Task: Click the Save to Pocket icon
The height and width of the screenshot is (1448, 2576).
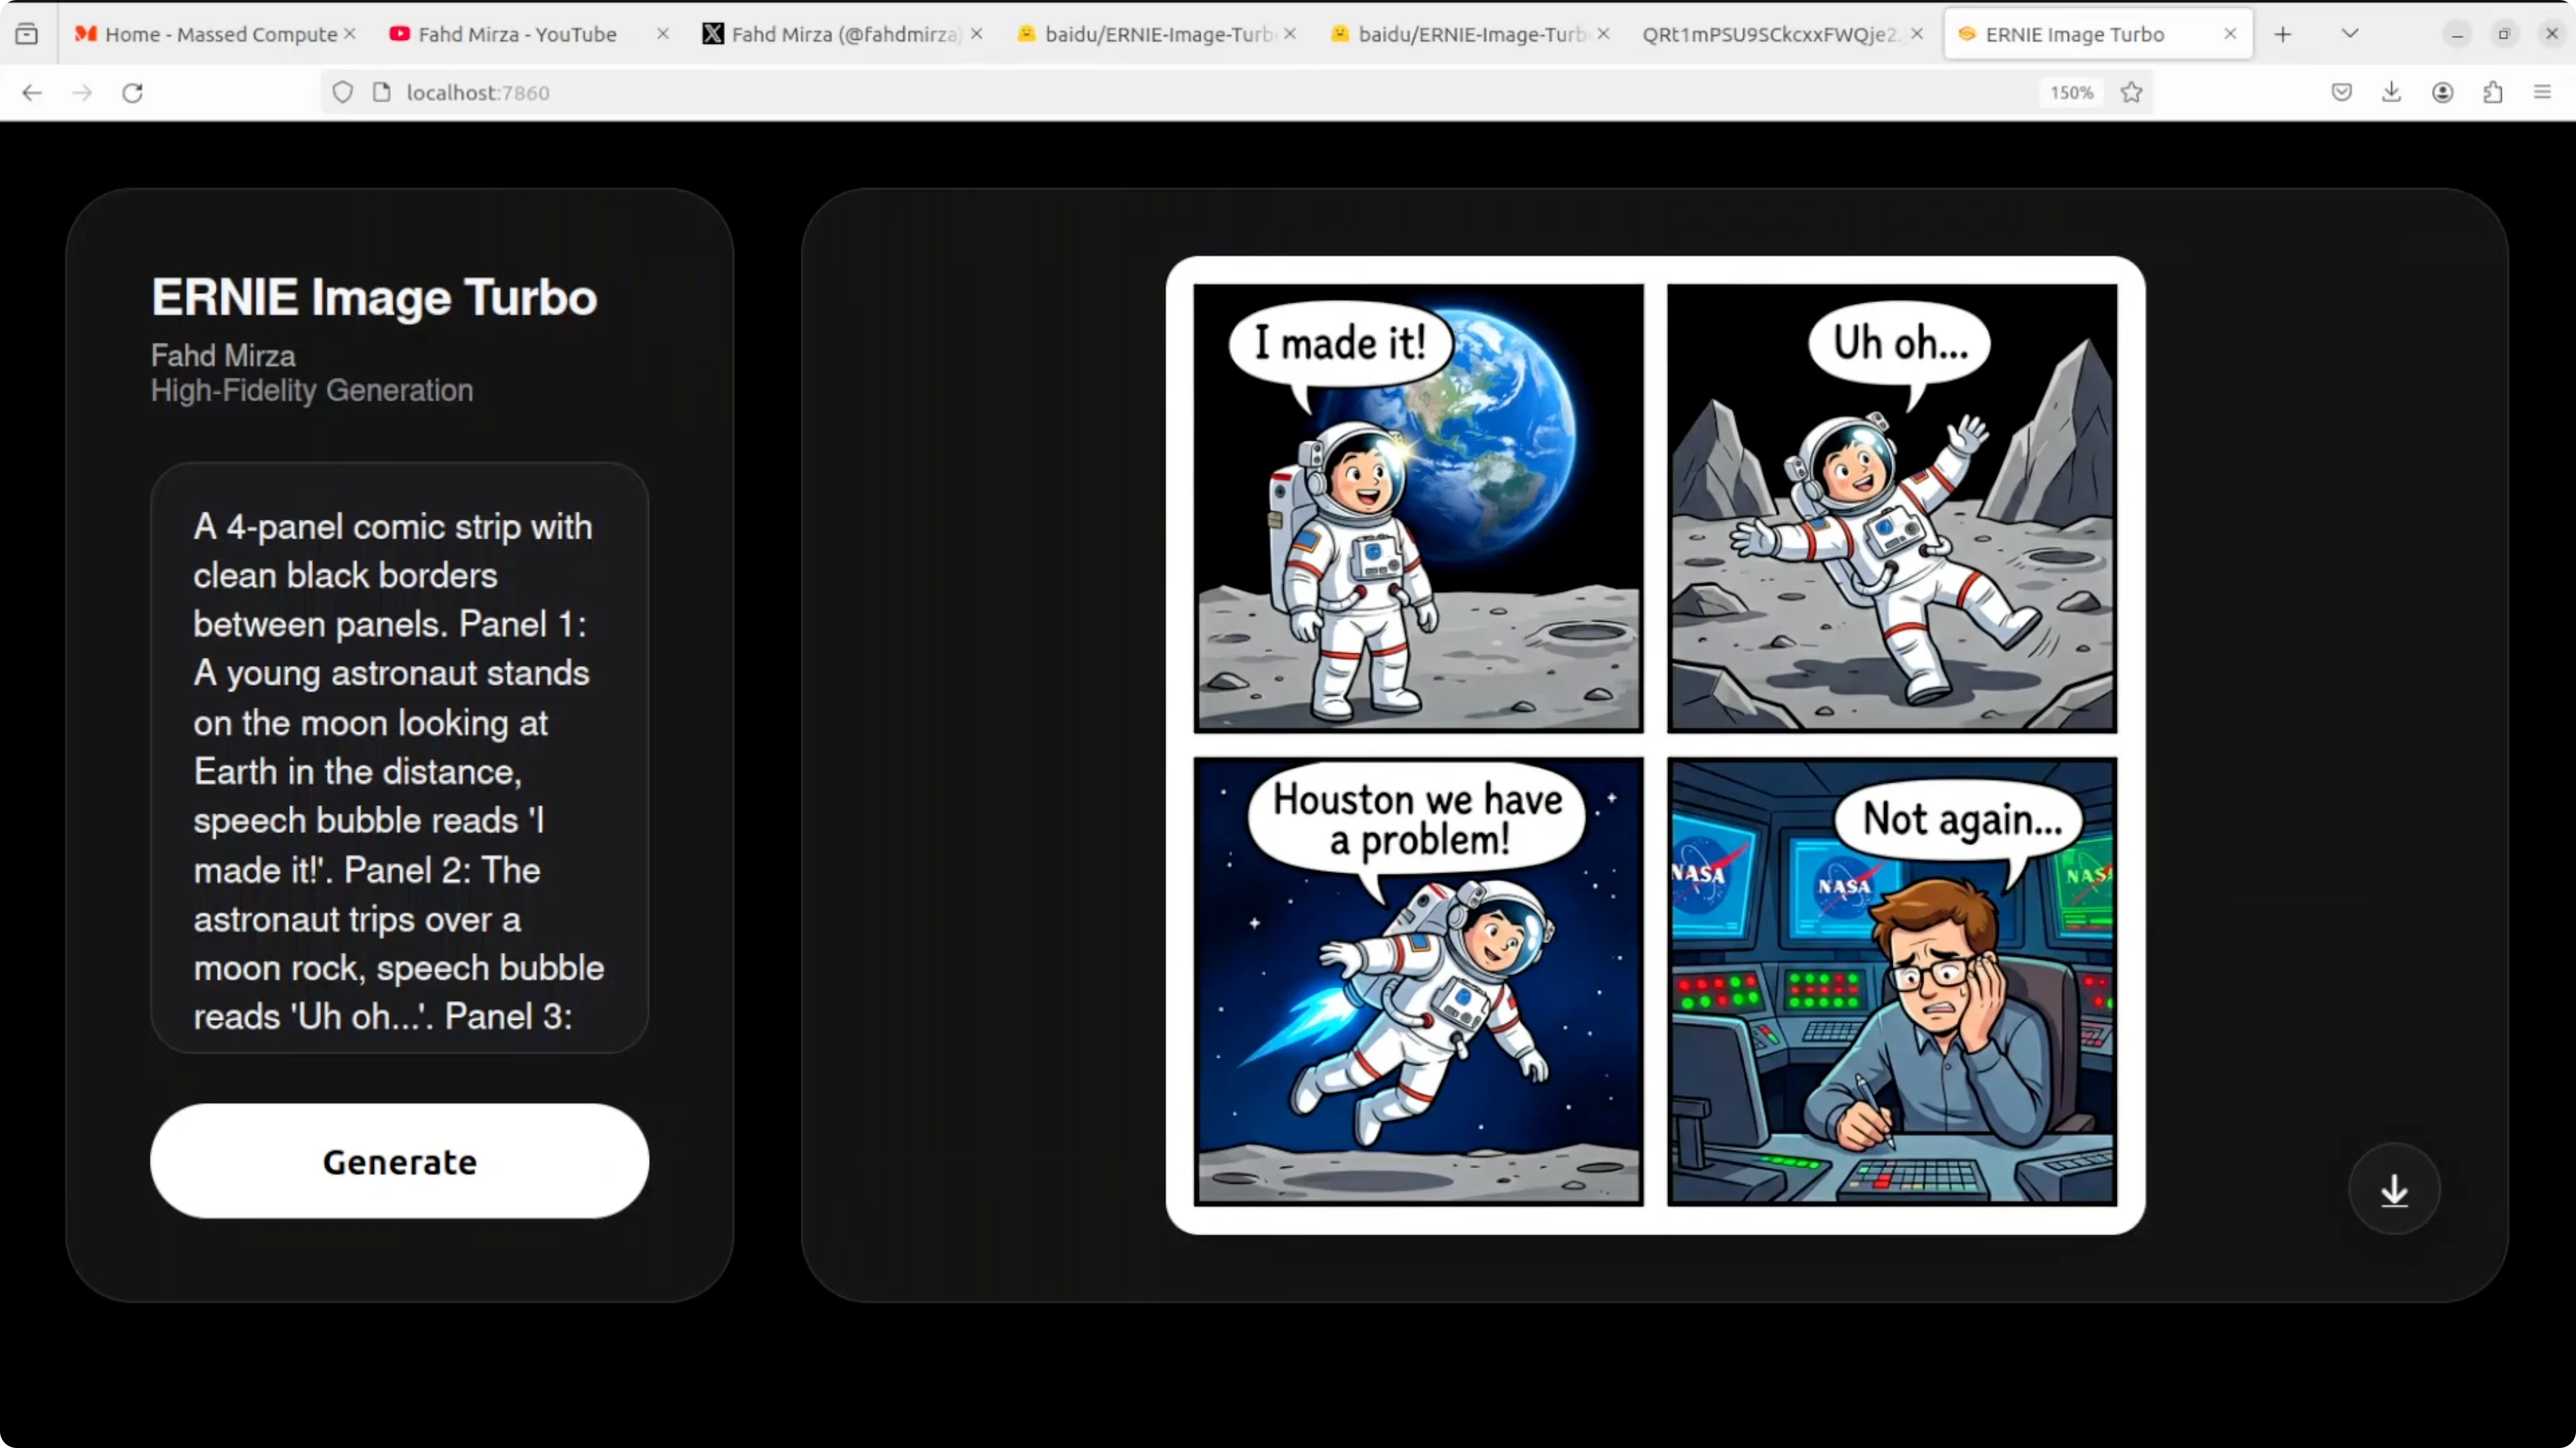Action: tap(2341, 93)
